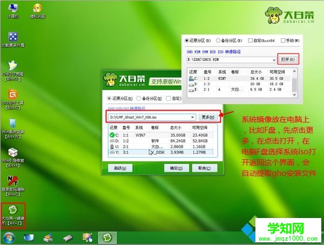Image resolution: width=324 pixels, height=245 pixels.
Task: Launch 登录密码清除 Alt+C desktop icon
Action: 13,186
